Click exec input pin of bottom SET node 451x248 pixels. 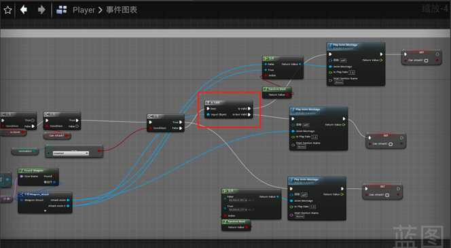pyautogui.click(x=366, y=189)
